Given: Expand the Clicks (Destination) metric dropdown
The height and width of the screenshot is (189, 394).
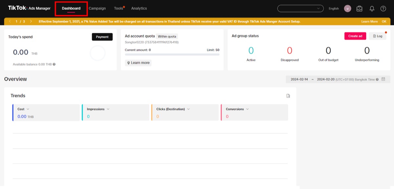Looking at the screenshot, I should [x=188, y=109].
